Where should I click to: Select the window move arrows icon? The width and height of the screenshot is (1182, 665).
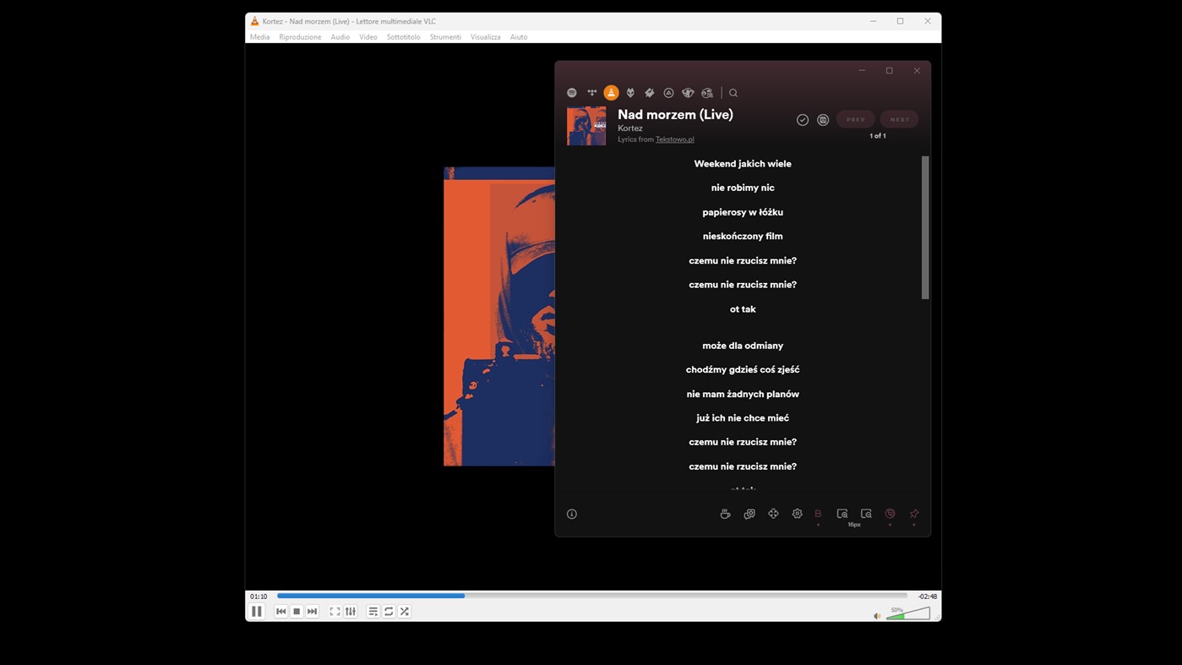[x=773, y=513]
